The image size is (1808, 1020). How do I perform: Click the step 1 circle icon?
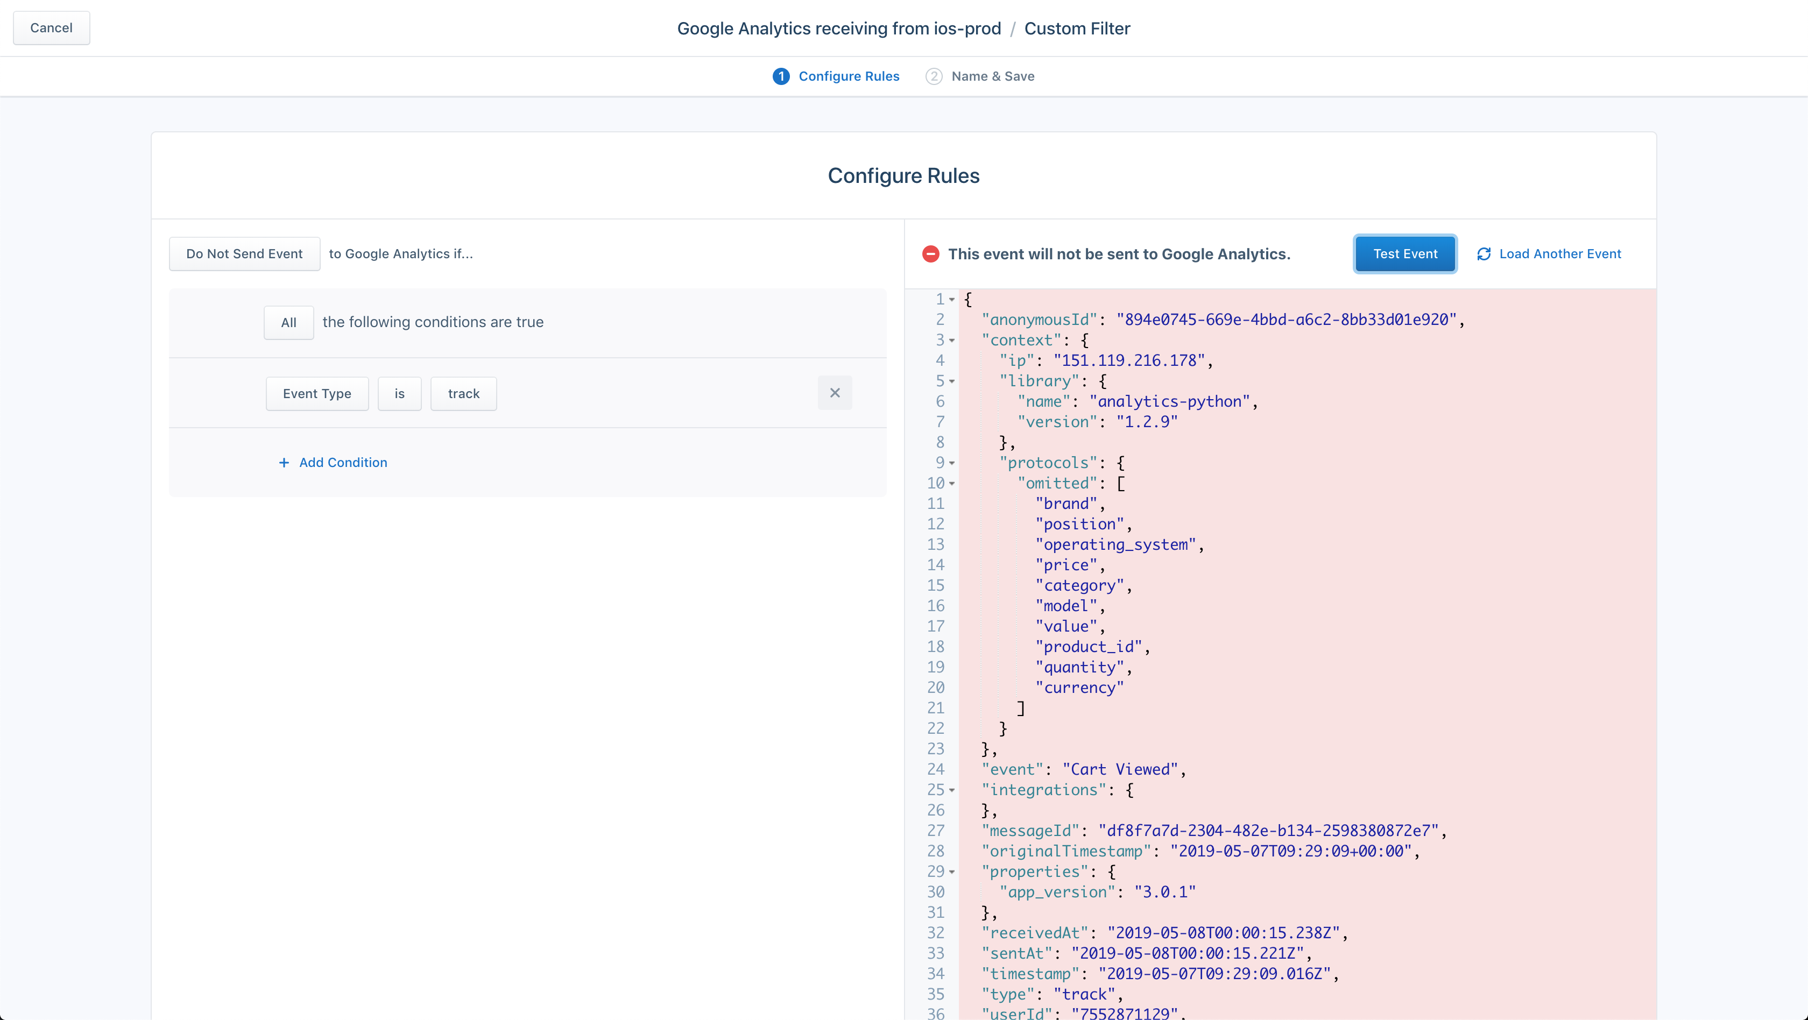(x=780, y=76)
